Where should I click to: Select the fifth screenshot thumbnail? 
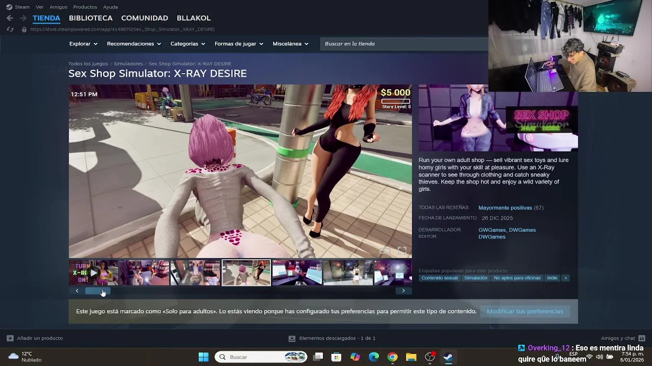click(x=297, y=273)
